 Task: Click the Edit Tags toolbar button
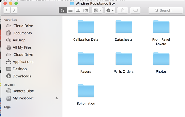click(x=135, y=10)
